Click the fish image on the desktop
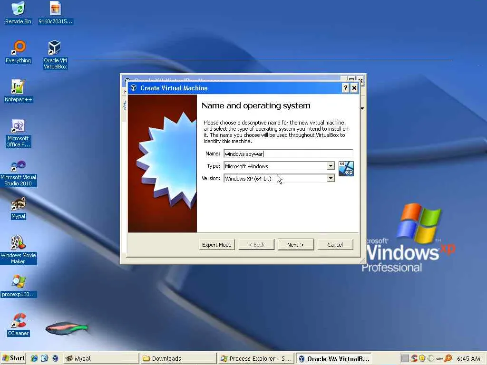 [x=67, y=328]
